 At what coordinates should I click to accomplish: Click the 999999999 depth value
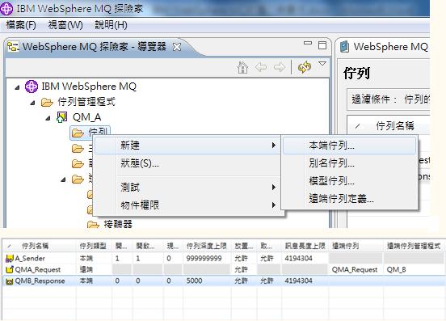click(x=204, y=259)
